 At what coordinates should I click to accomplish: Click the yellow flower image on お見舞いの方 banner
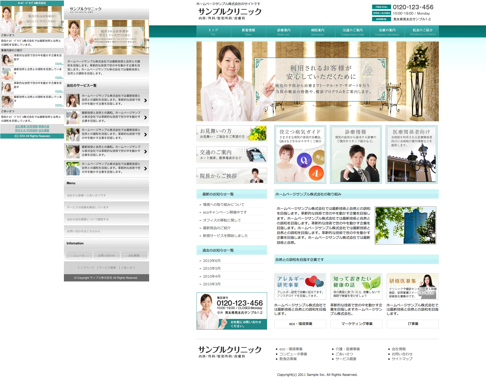[x=258, y=133]
